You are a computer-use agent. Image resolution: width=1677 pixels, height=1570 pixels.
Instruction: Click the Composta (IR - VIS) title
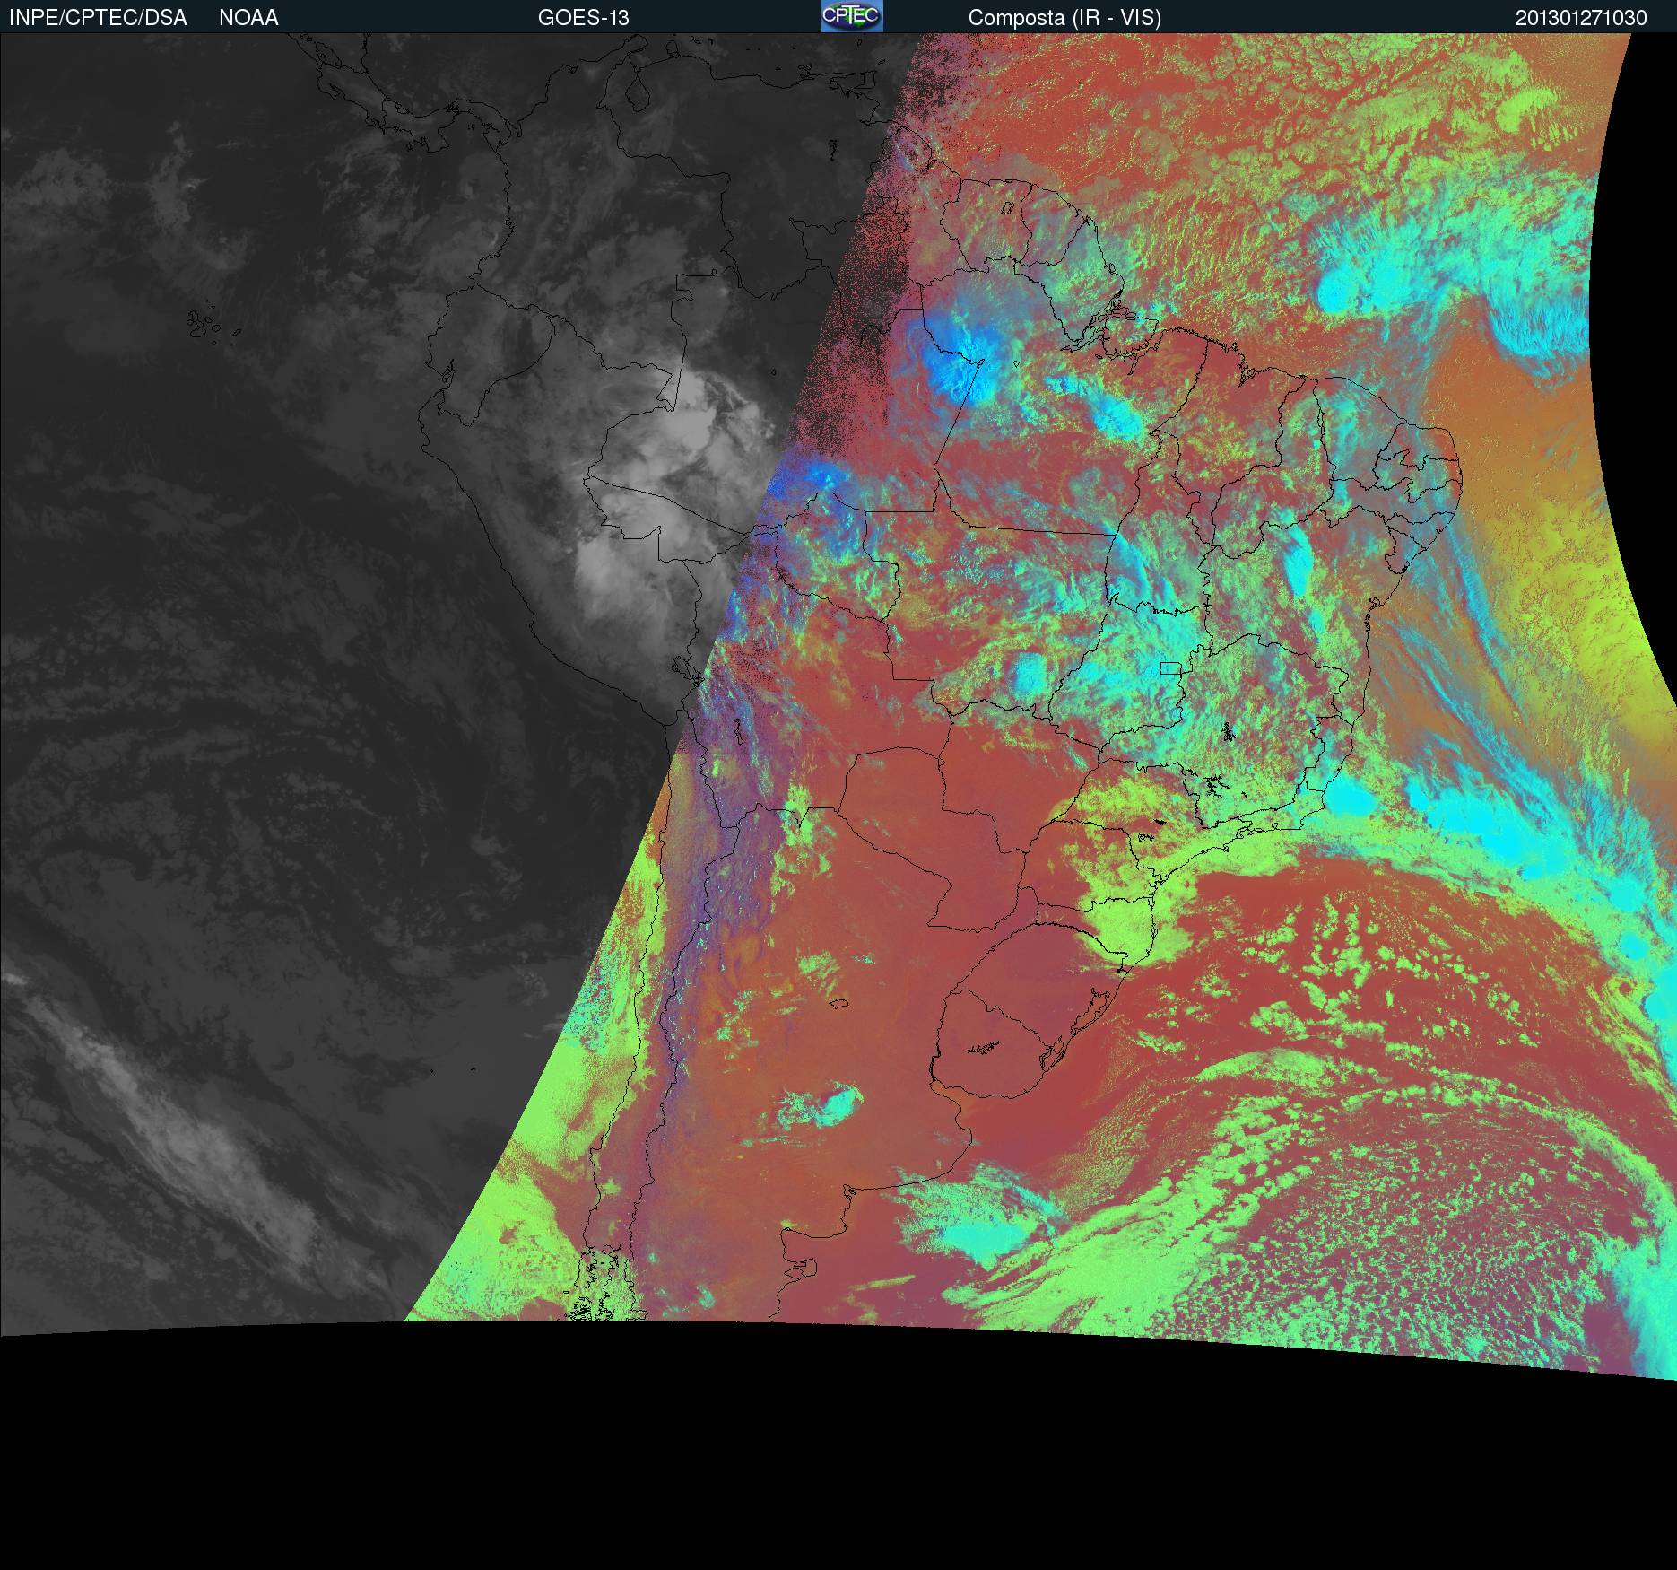(x=1064, y=17)
